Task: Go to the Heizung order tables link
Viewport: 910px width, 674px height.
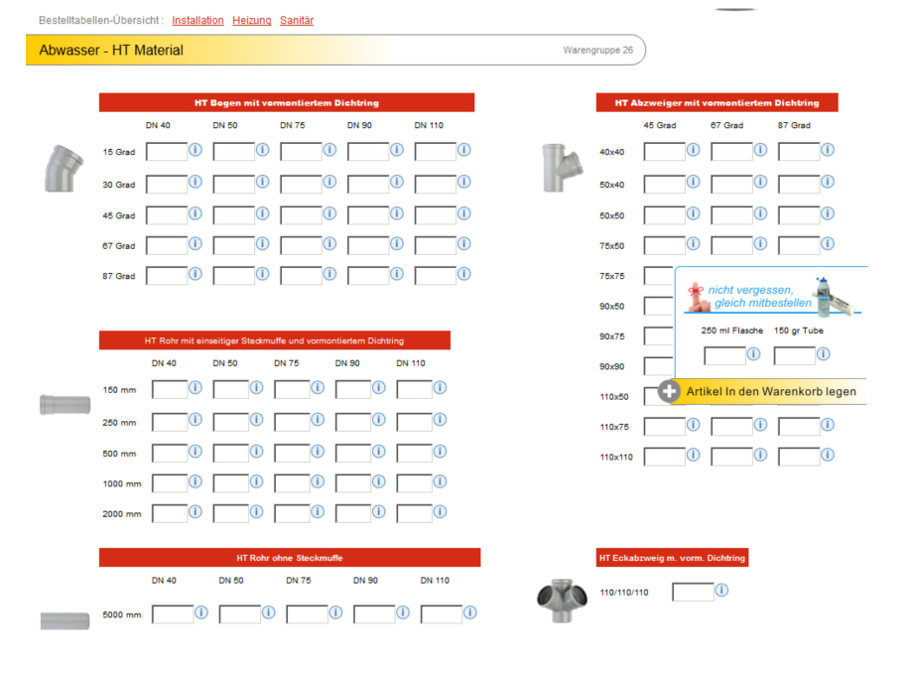Action: pyautogui.click(x=252, y=20)
